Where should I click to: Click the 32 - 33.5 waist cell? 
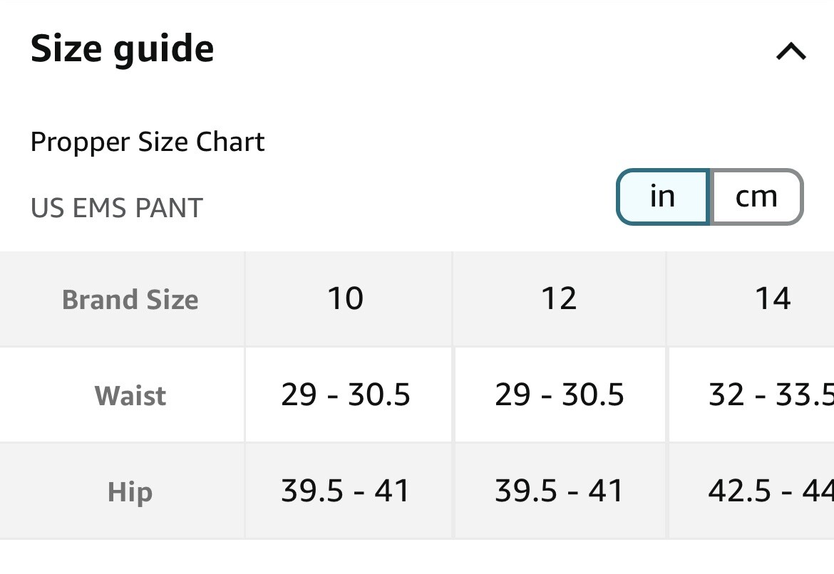[751, 395]
